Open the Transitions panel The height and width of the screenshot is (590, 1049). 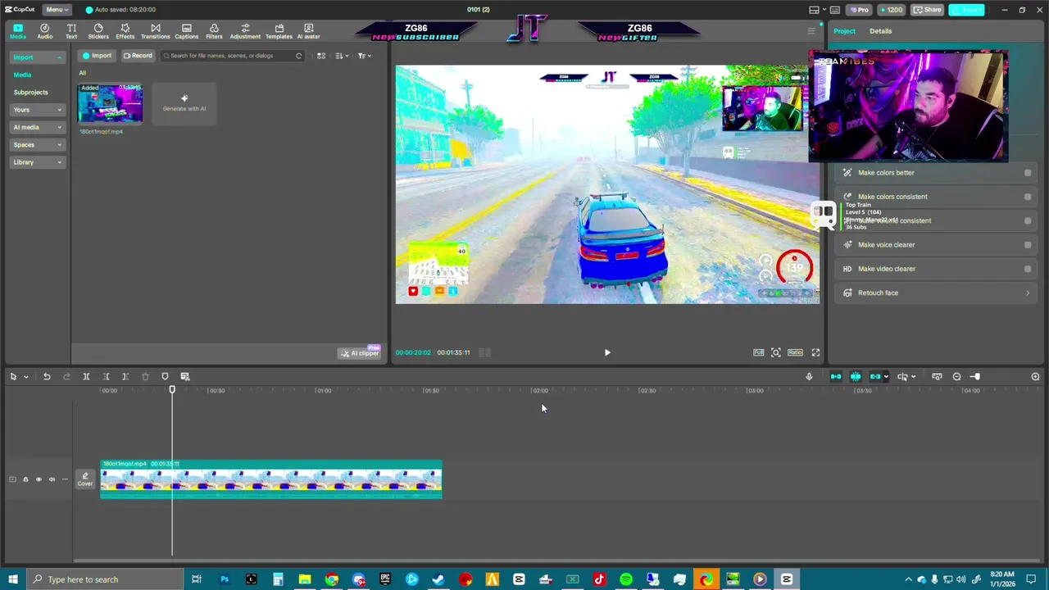point(155,31)
